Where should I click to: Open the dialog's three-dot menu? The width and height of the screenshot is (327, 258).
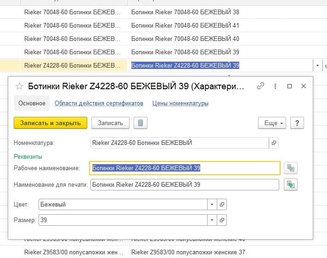[x=275, y=86]
